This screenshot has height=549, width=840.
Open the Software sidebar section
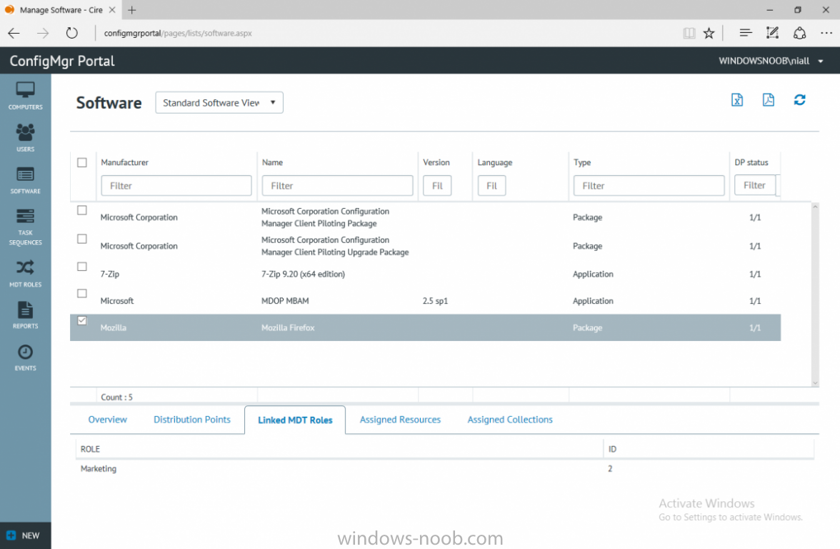tap(25, 180)
